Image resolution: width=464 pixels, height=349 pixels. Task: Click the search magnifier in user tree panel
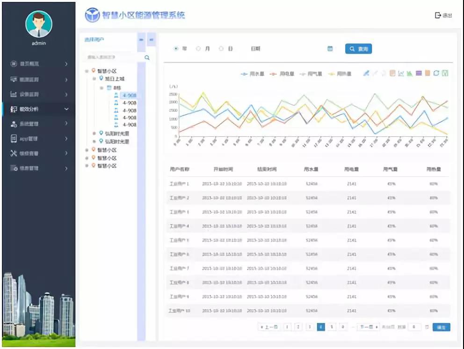pyautogui.click(x=147, y=57)
